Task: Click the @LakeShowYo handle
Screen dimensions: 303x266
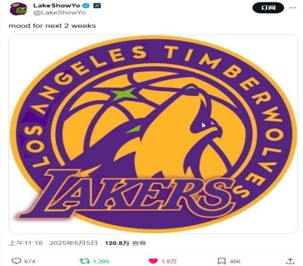Action: (59, 13)
